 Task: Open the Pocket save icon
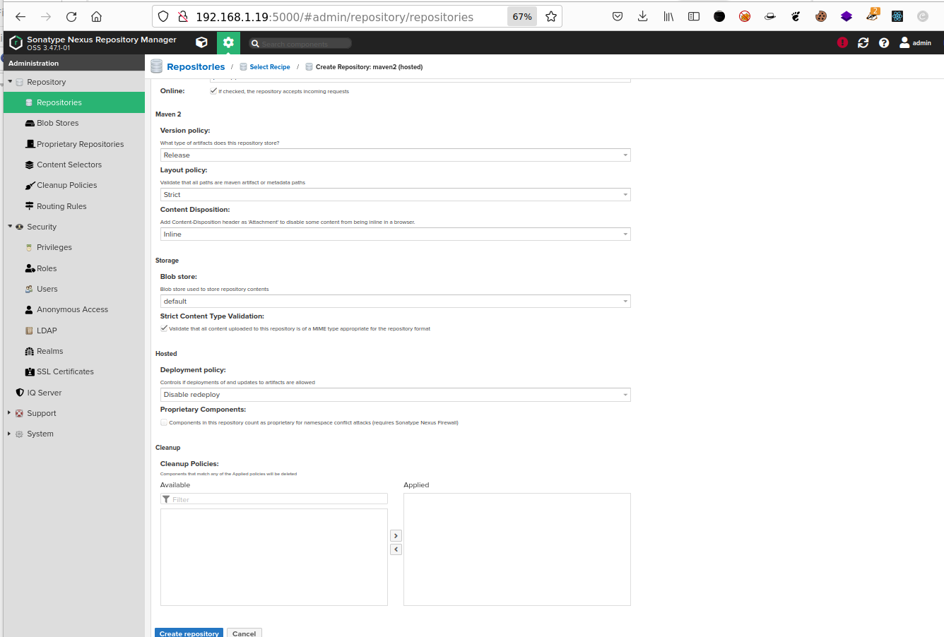coord(618,16)
